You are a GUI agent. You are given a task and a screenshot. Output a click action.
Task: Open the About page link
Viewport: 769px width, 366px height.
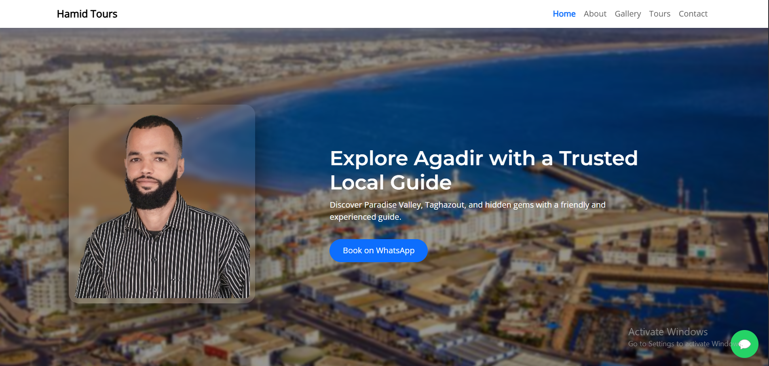coord(595,14)
